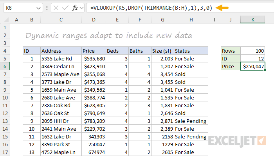274x156 pixels.
Task: Select cell '4349 Cedar Ln'
Action: click(x=61, y=66)
